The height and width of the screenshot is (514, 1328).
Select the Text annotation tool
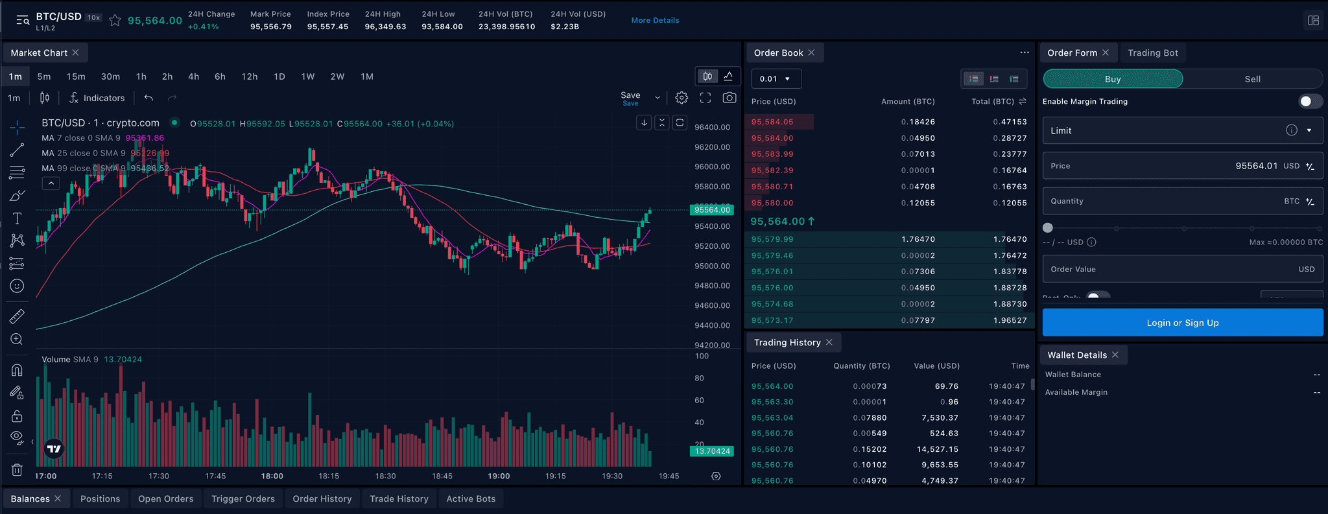pyautogui.click(x=17, y=218)
